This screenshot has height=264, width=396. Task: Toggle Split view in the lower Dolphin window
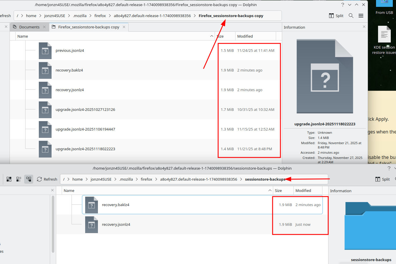coord(382,179)
